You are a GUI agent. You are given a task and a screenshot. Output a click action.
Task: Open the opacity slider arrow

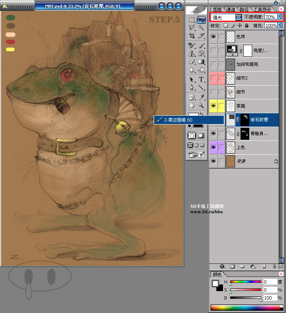[279, 17]
